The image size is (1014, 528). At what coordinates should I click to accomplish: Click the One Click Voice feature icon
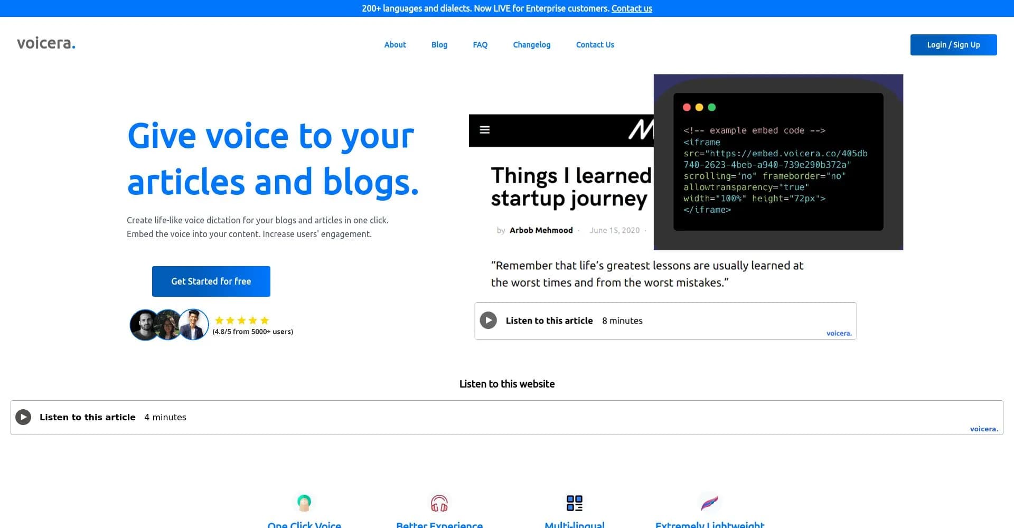pos(304,502)
